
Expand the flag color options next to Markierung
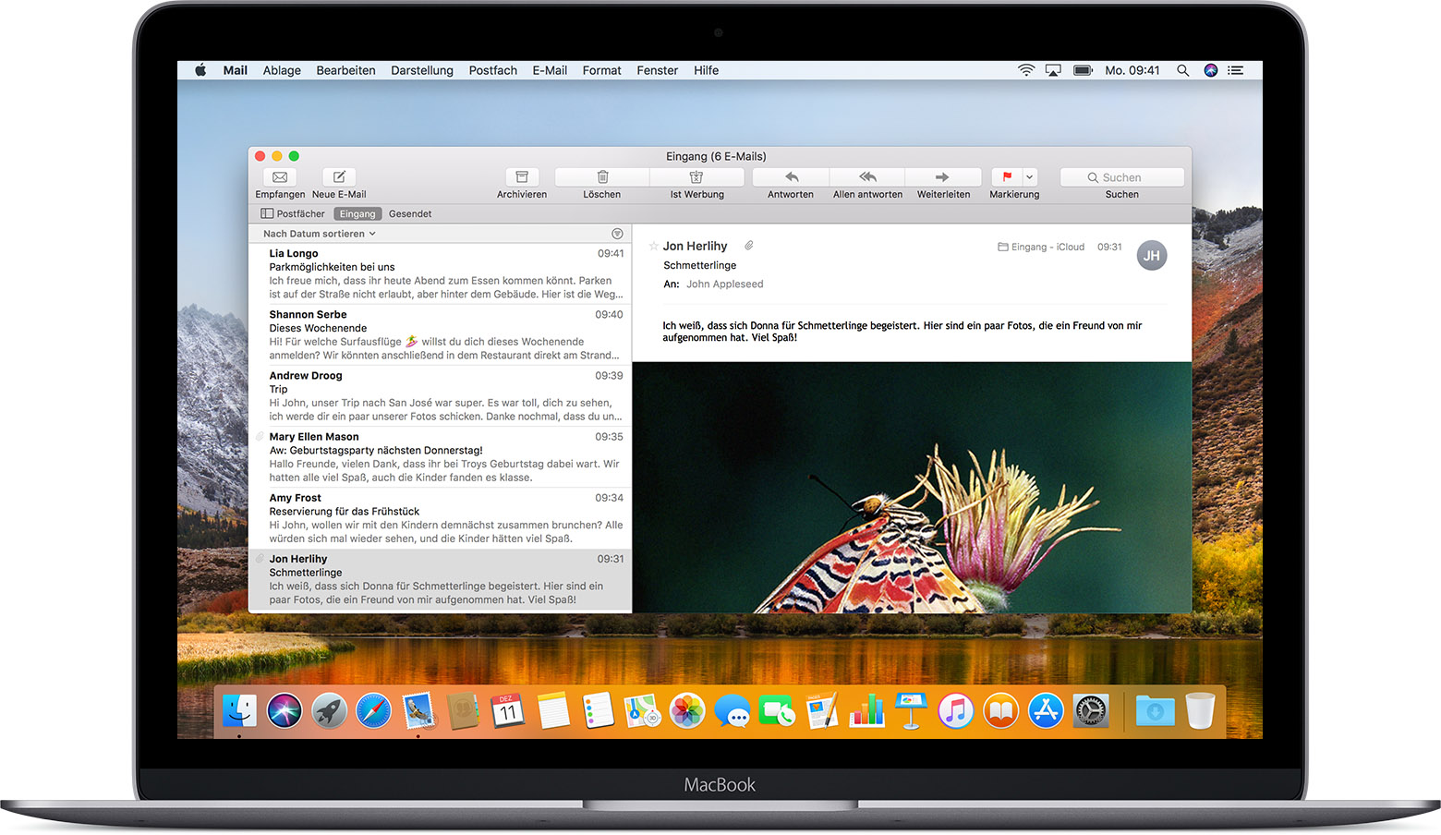point(1029,176)
